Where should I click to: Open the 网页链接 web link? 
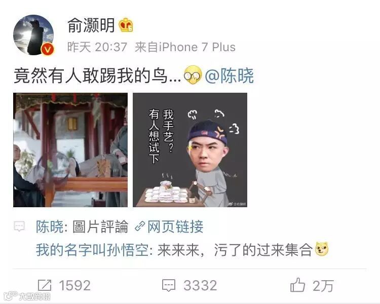tap(175, 227)
